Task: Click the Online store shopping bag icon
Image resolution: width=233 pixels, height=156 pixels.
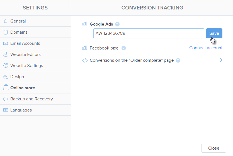Action: [6, 88]
